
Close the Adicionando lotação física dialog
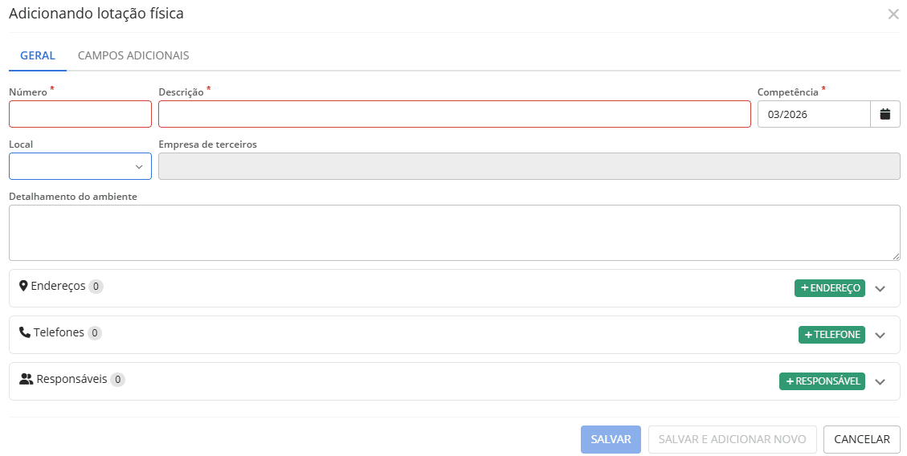pos(893,14)
